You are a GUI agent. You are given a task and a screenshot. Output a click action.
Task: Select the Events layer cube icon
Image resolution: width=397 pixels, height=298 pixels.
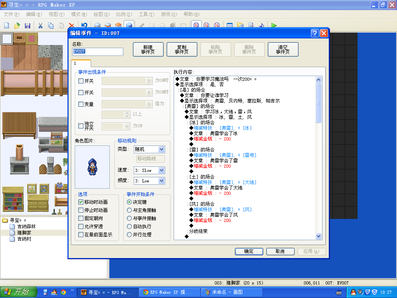point(129,24)
